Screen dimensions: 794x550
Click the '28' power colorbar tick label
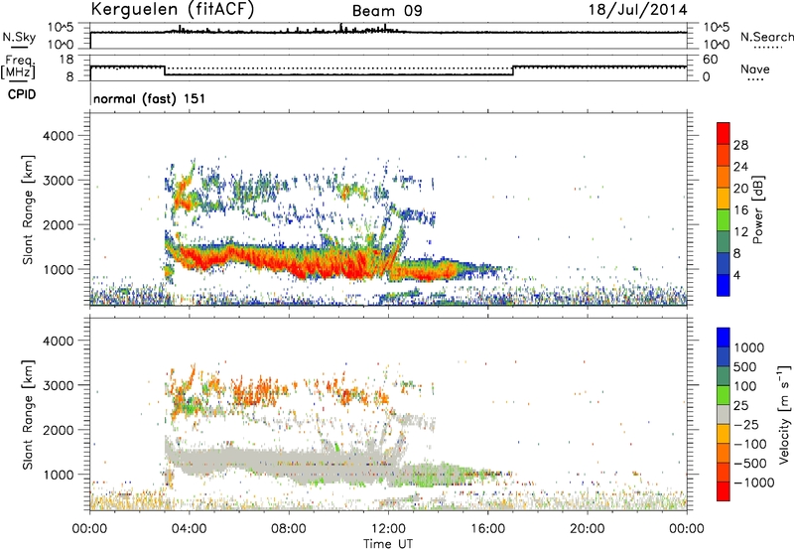(740, 145)
